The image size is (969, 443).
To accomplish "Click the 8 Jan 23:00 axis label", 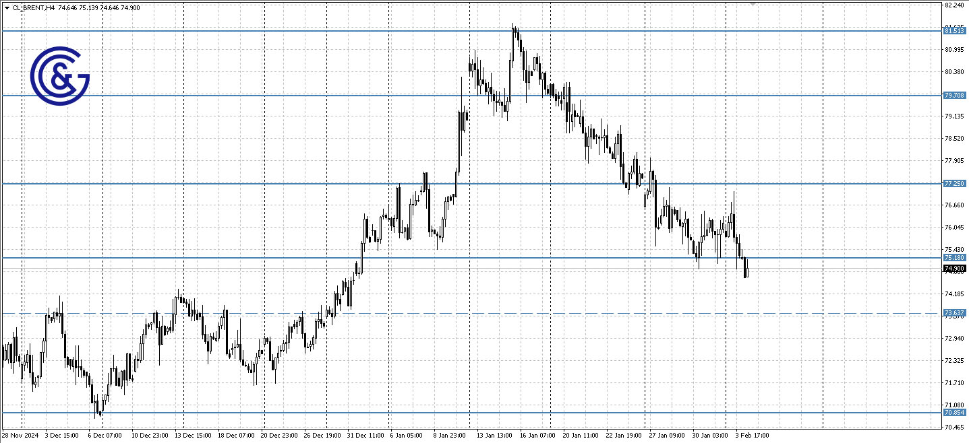I will pos(450,436).
